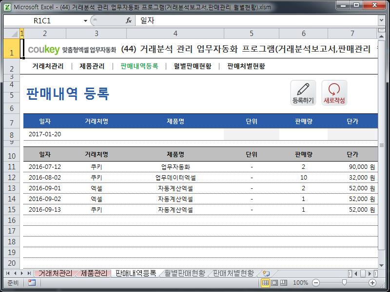Screen dimensions: 390x292
Task: Select row 15 header
Action: click(x=12, y=210)
